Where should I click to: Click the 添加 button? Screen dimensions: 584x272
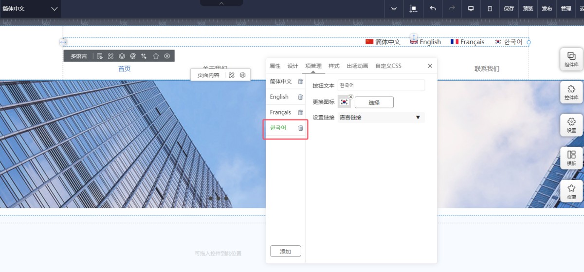pyautogui.click(x=286, y=251)
